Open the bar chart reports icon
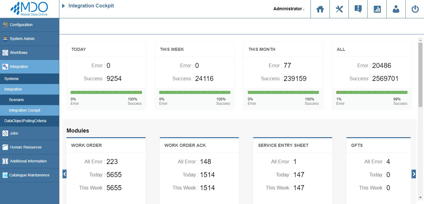This screenshot has width=424, height=204. pyautogui.click(x=377, y=9)
